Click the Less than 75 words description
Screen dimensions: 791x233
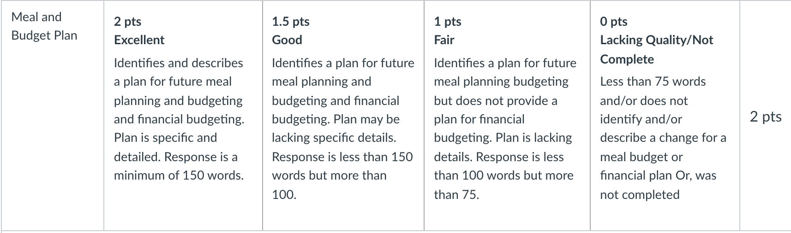click(x=663, y=138)
